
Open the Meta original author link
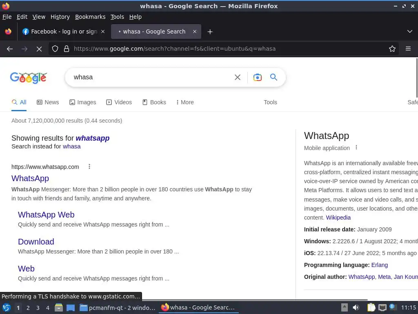pyautogui.click(x=384, y=277)
